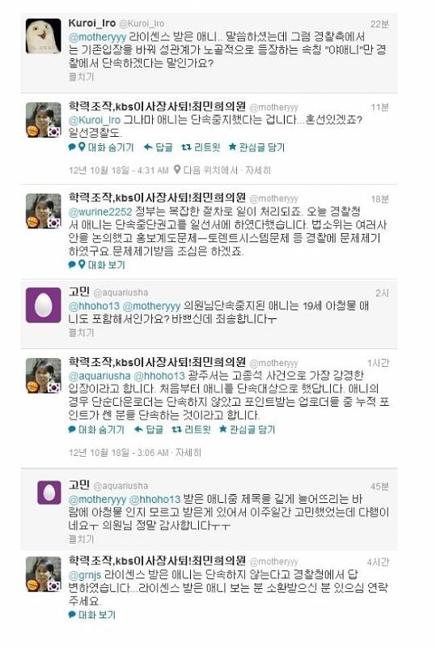Click the location pin icon by 다음 위치에서

point(176,170)
